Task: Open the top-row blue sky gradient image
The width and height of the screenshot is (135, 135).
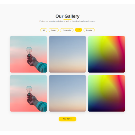Action: pos(67,54)
